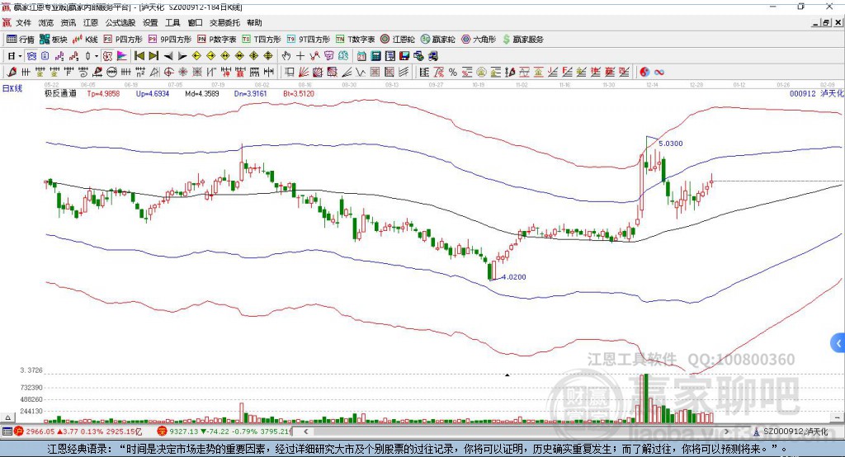
Task: Launch the 江恩轮 Gann wheel
Action: pos(398,40)
